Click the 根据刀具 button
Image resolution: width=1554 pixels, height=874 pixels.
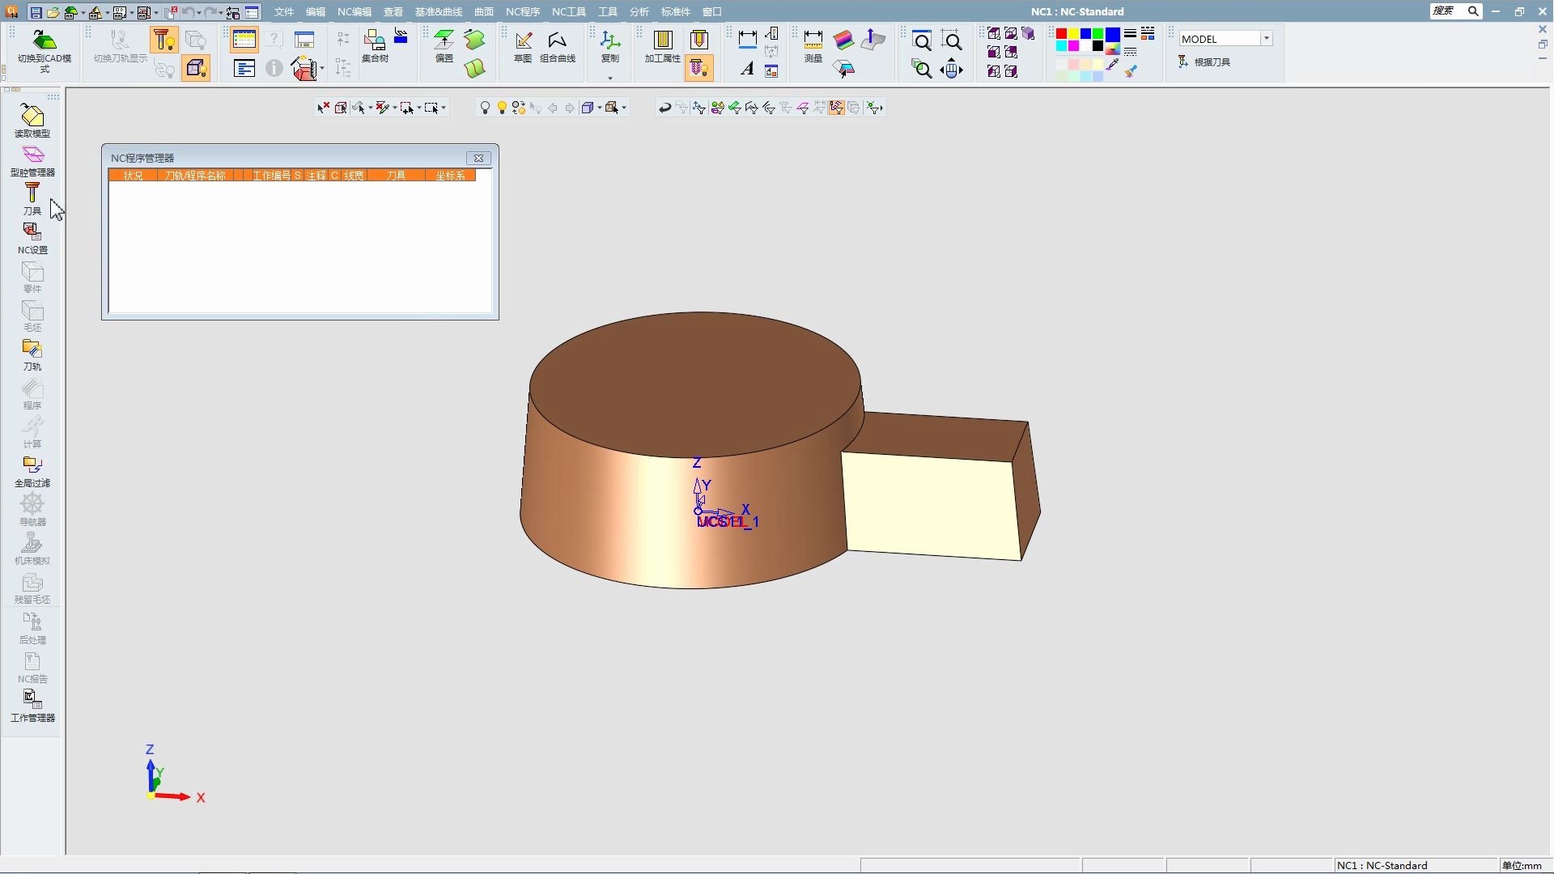coord(1204,62)
